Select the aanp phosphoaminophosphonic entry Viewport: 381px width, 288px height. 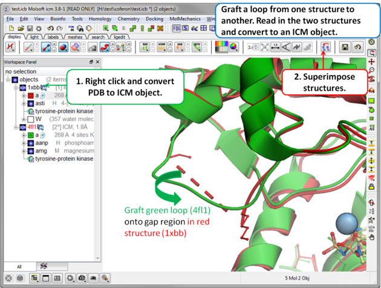point(42,143)
